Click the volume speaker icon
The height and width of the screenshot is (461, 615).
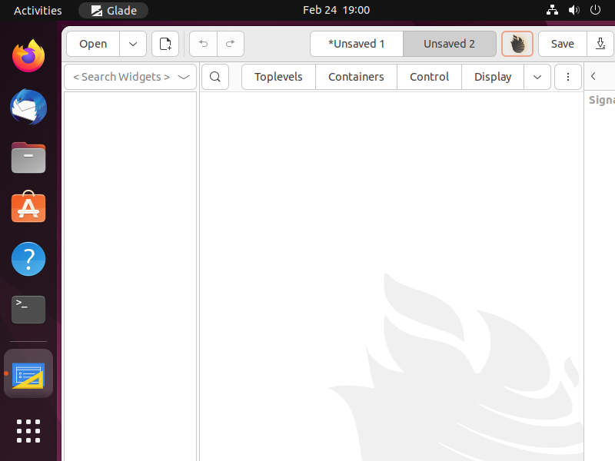click(573, 10)
